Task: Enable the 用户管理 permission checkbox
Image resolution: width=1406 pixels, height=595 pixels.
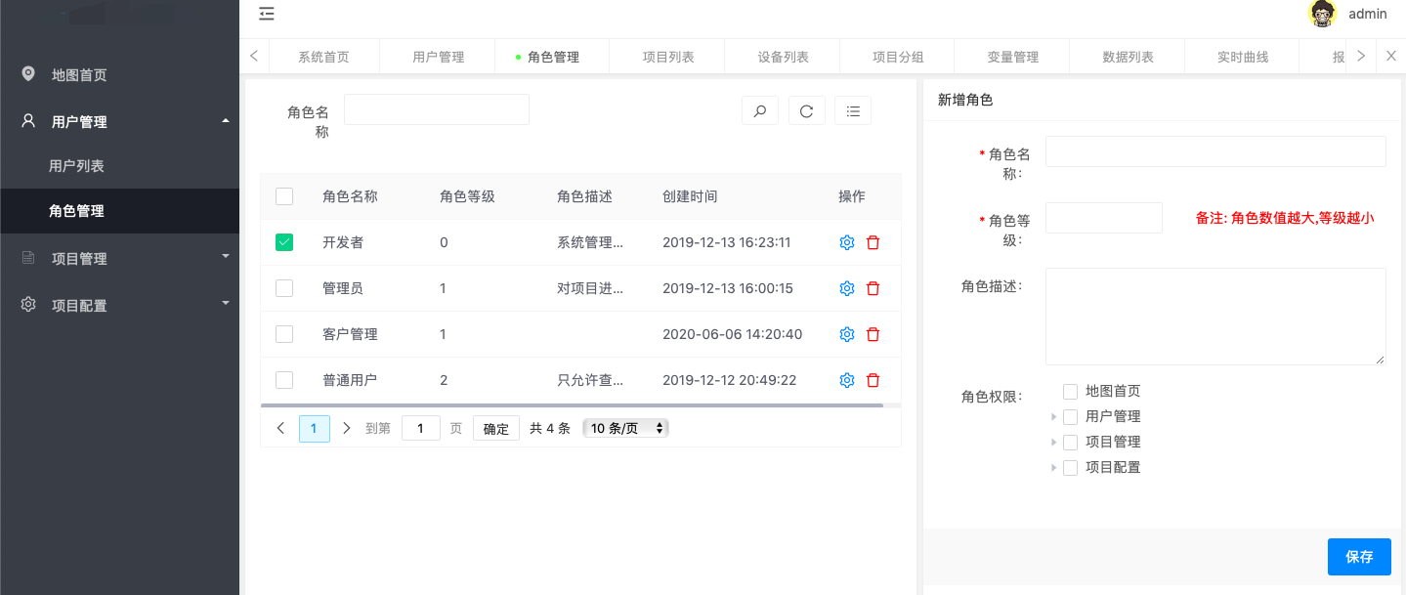Action: (1071, 416)
